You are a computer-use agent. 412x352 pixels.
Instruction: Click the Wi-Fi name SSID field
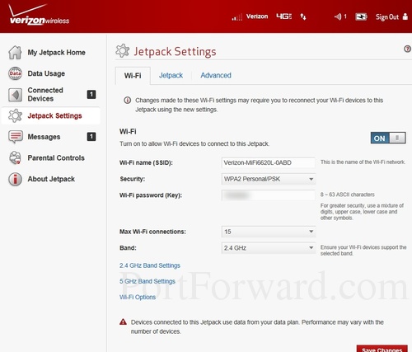(269, 162)
